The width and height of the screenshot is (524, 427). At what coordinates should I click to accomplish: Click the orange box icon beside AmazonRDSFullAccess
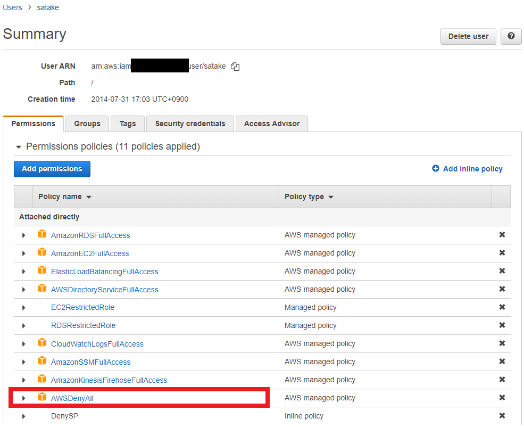[x=42, y=234]
